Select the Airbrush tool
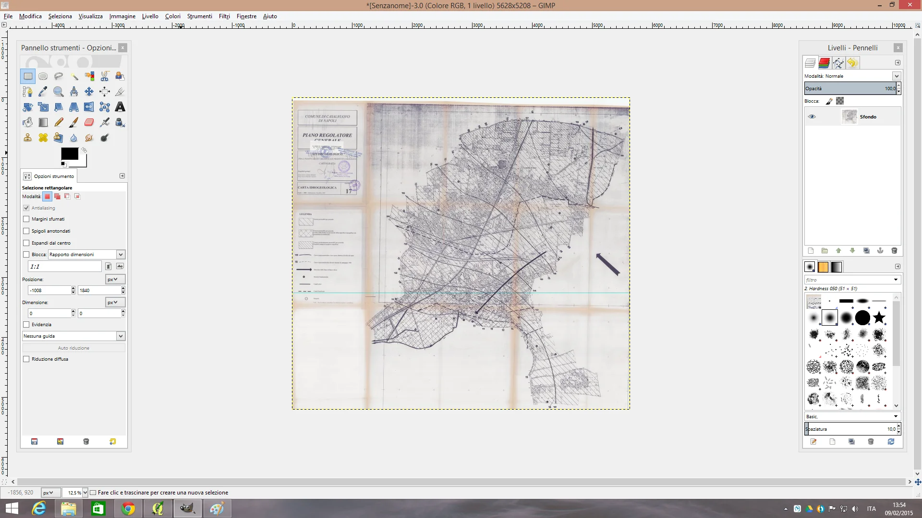The height and width of the screenshot is (518, 922). (105, 122)
